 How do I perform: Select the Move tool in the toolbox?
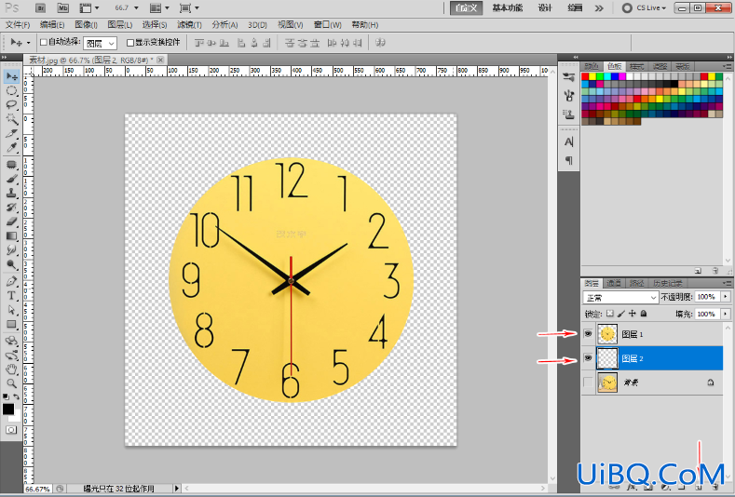12,76
